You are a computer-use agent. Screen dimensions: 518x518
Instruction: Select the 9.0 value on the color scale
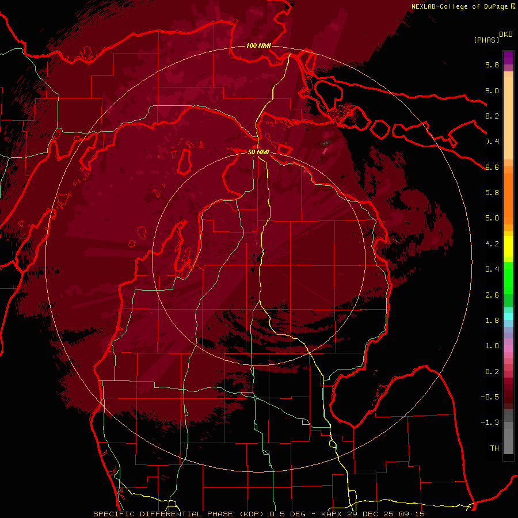pos(492,90)
